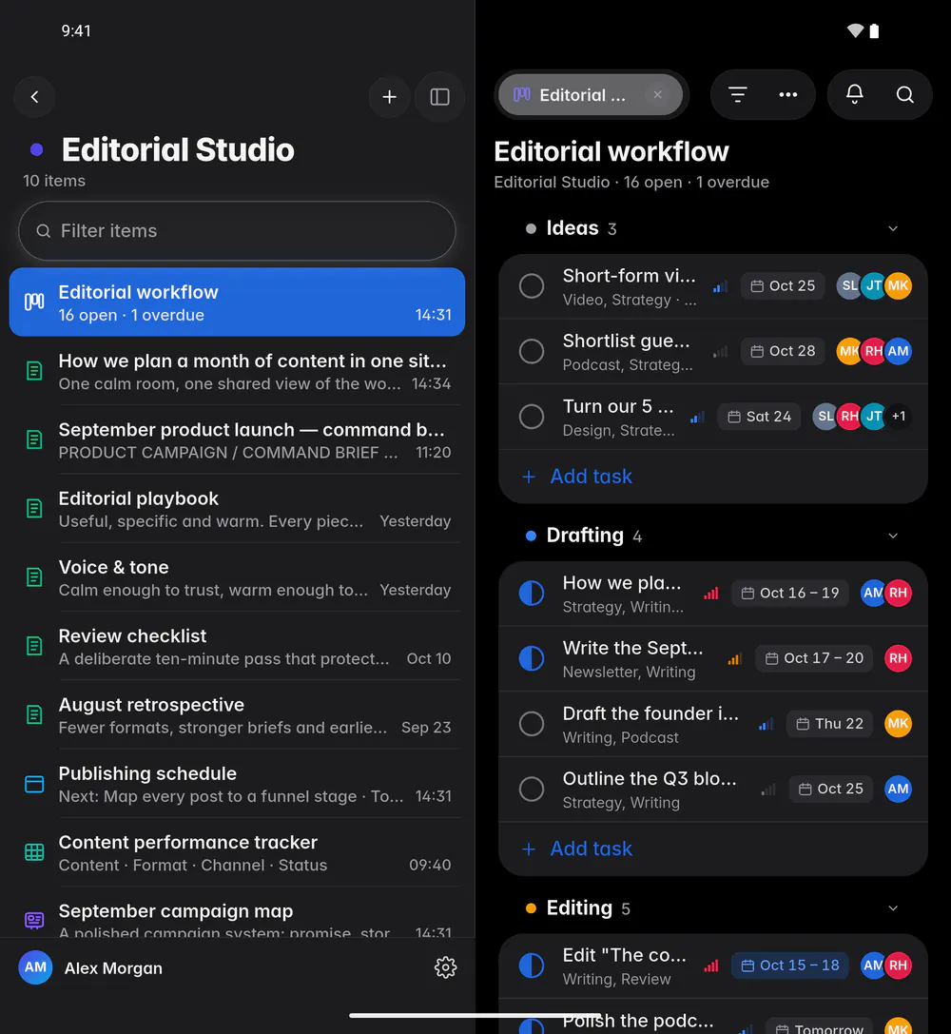The height and width of the screenshot is (1034, 951).
Task: Open Review checklist document
Action: (237, 646)
